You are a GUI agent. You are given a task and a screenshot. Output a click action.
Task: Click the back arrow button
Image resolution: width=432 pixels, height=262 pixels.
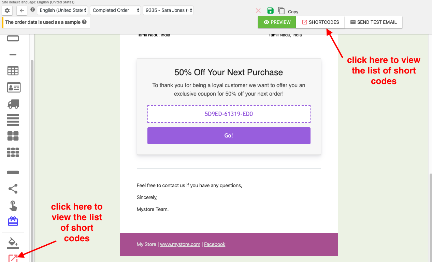tap(22, 11)
